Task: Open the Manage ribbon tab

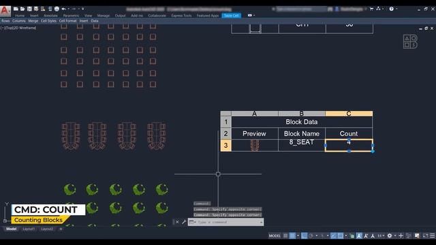Action: 103,16
